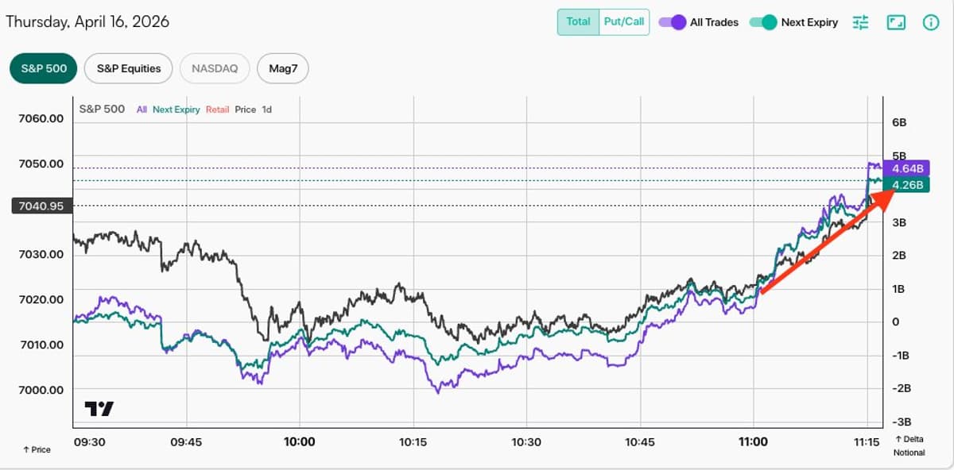Viewport: 954px width, 470px height.
Task: Click the Delta Notional axis caption
Action: (909, 446)
